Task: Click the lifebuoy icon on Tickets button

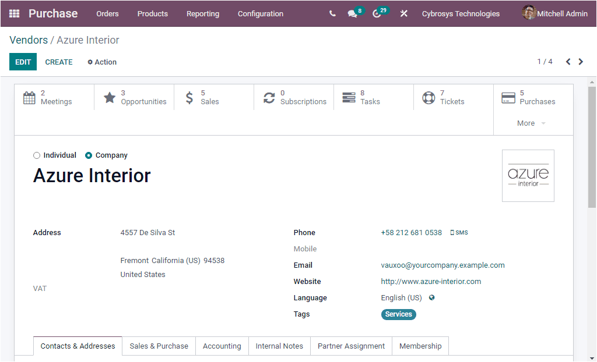Action: 429,98
